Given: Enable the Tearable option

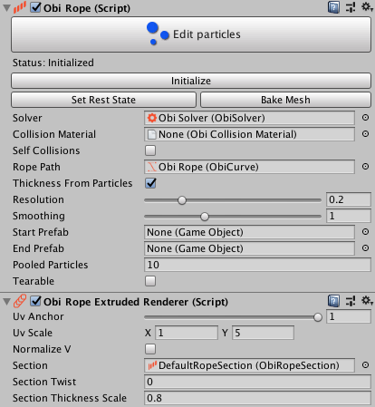Looking at the screenshot, I should click(150, 281).
